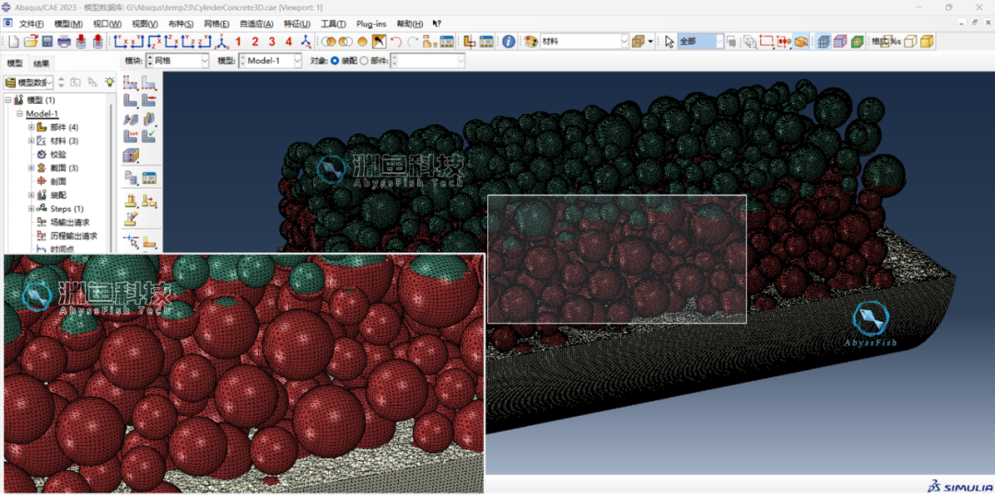Click the 部件 object dropdown field

pyautogui.click(x=427, y=62)
